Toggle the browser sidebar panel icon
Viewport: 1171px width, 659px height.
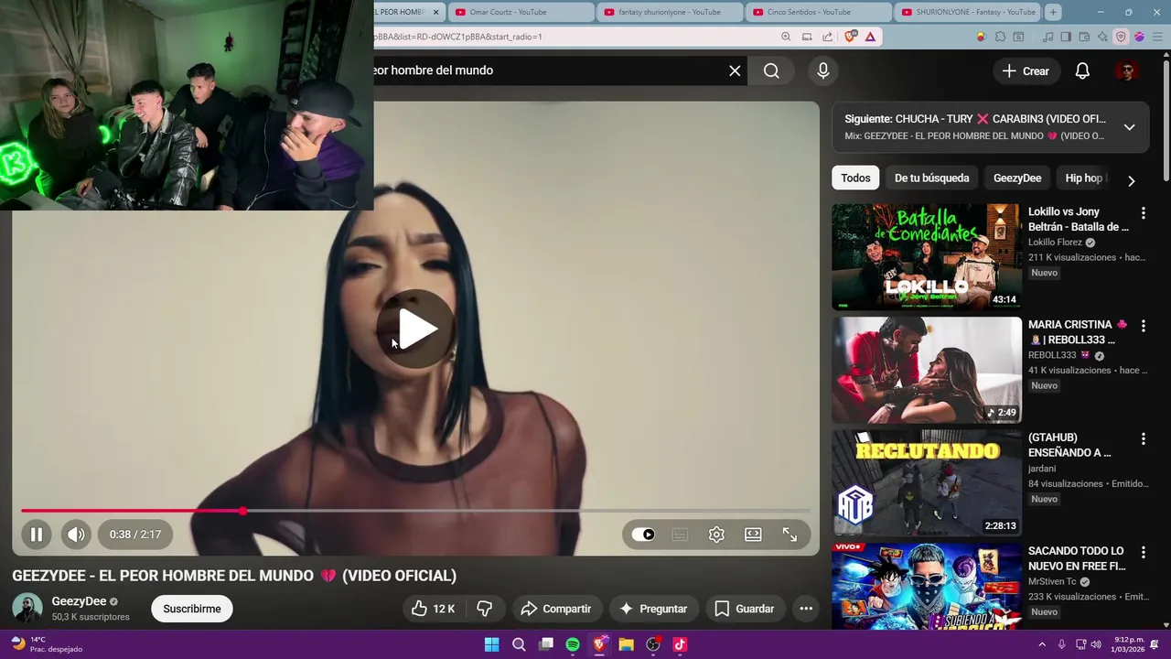click(1067, 37)
